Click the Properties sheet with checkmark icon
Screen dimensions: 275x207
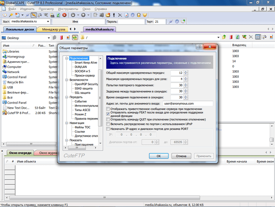(126, 15)
